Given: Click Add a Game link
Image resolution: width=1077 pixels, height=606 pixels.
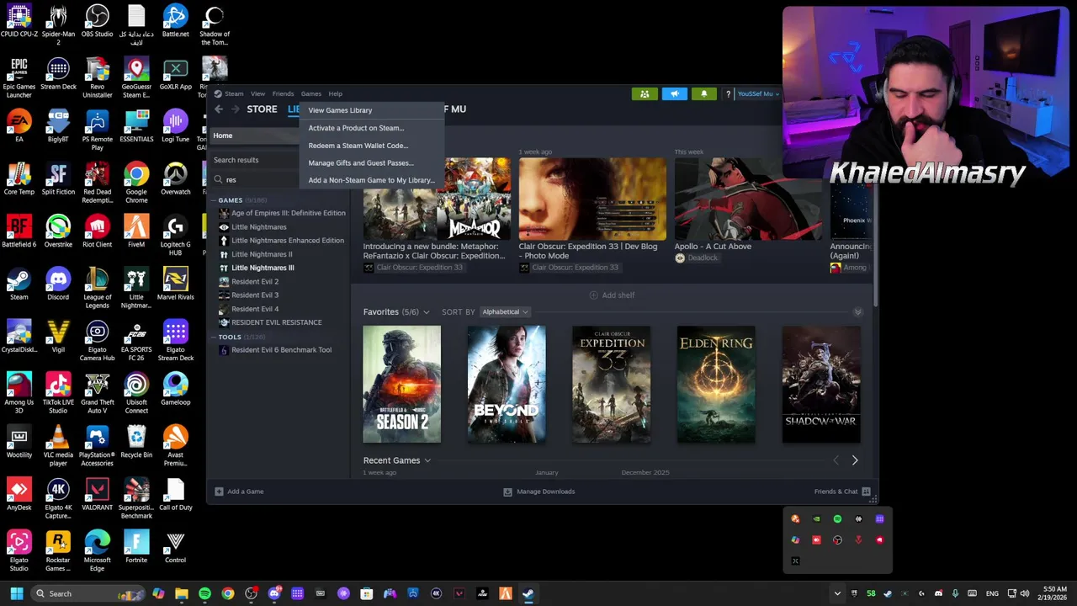Looking at the screenshot, I should click(245, 492).
